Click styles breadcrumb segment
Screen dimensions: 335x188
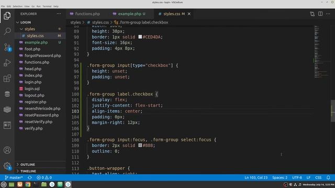click(x=75, y=22)
